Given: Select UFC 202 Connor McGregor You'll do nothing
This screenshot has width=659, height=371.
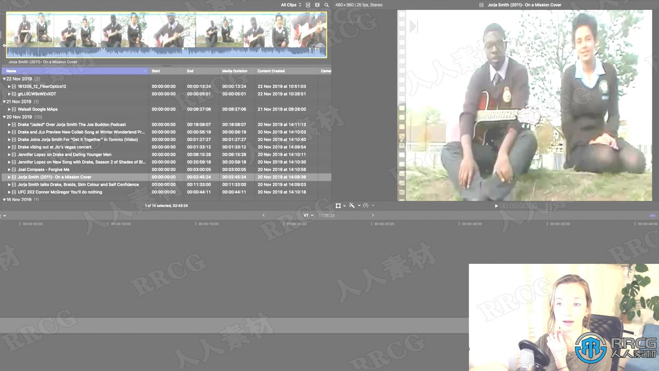Looking at the screenshot, I should pos(60,192).
